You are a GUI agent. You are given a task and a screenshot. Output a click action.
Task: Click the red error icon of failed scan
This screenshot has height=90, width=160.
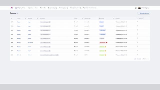pyautogui.click(x=107, y=42)
